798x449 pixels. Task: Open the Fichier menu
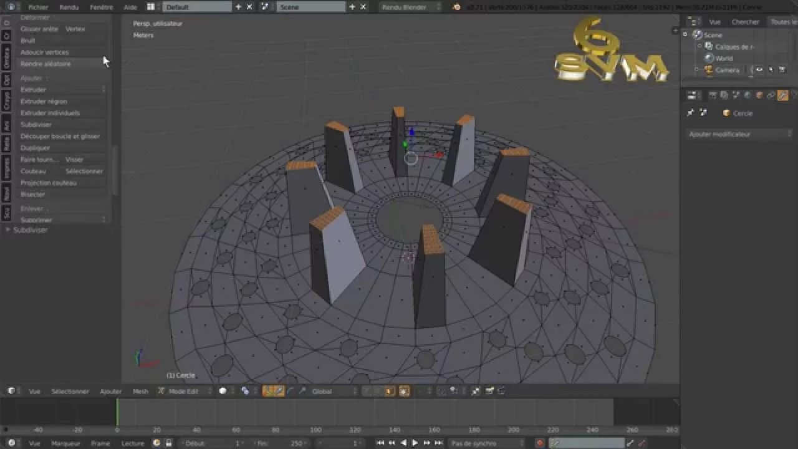click(x=38, y=7)
